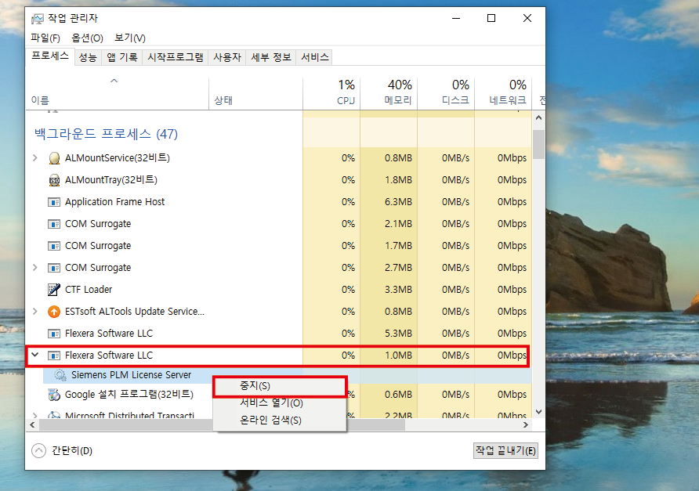Select the Application Frame Host row

pos(279,202)
